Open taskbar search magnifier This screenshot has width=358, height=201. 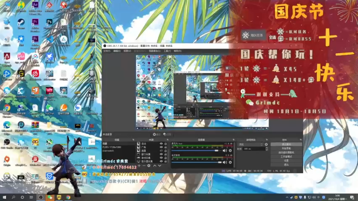[13, 197]
